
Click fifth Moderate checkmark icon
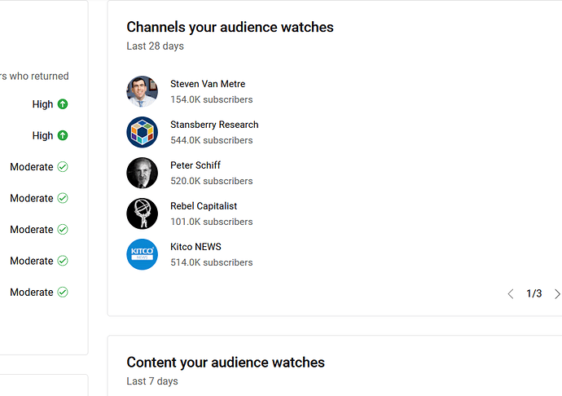pyautogui.click(x=63, y=292)
